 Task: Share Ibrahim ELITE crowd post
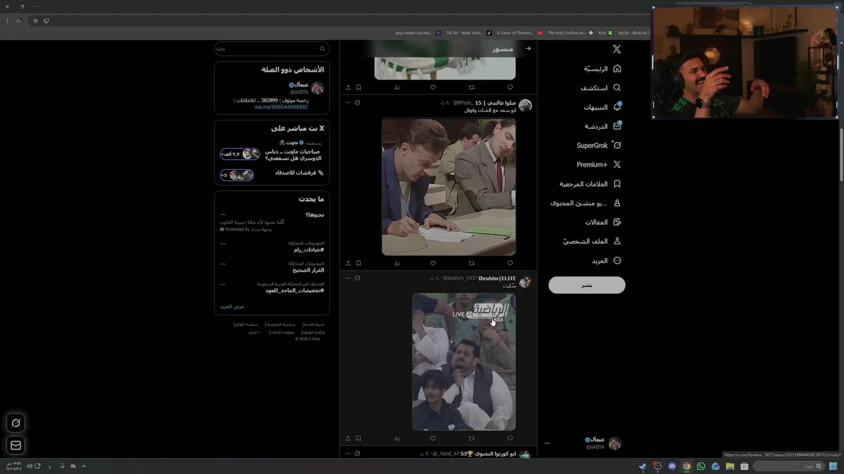tap(348, 438)
